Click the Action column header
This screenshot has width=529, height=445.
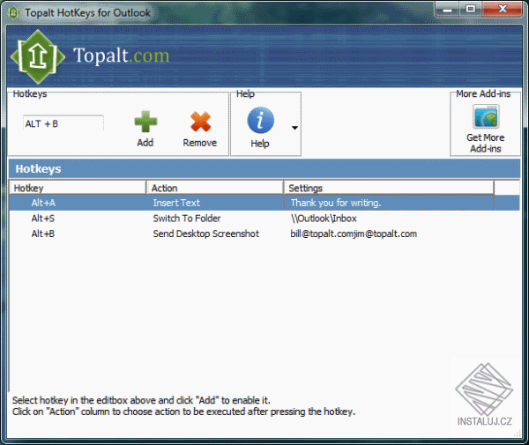coord(214,188)
